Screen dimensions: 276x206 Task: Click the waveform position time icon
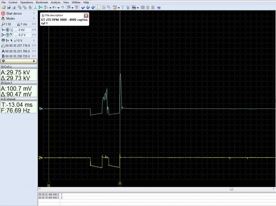point(3,46)
